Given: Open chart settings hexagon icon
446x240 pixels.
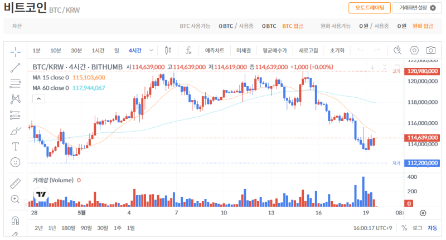Looking at the screenshot, I should pyautogui.click(x=414, y=50).
